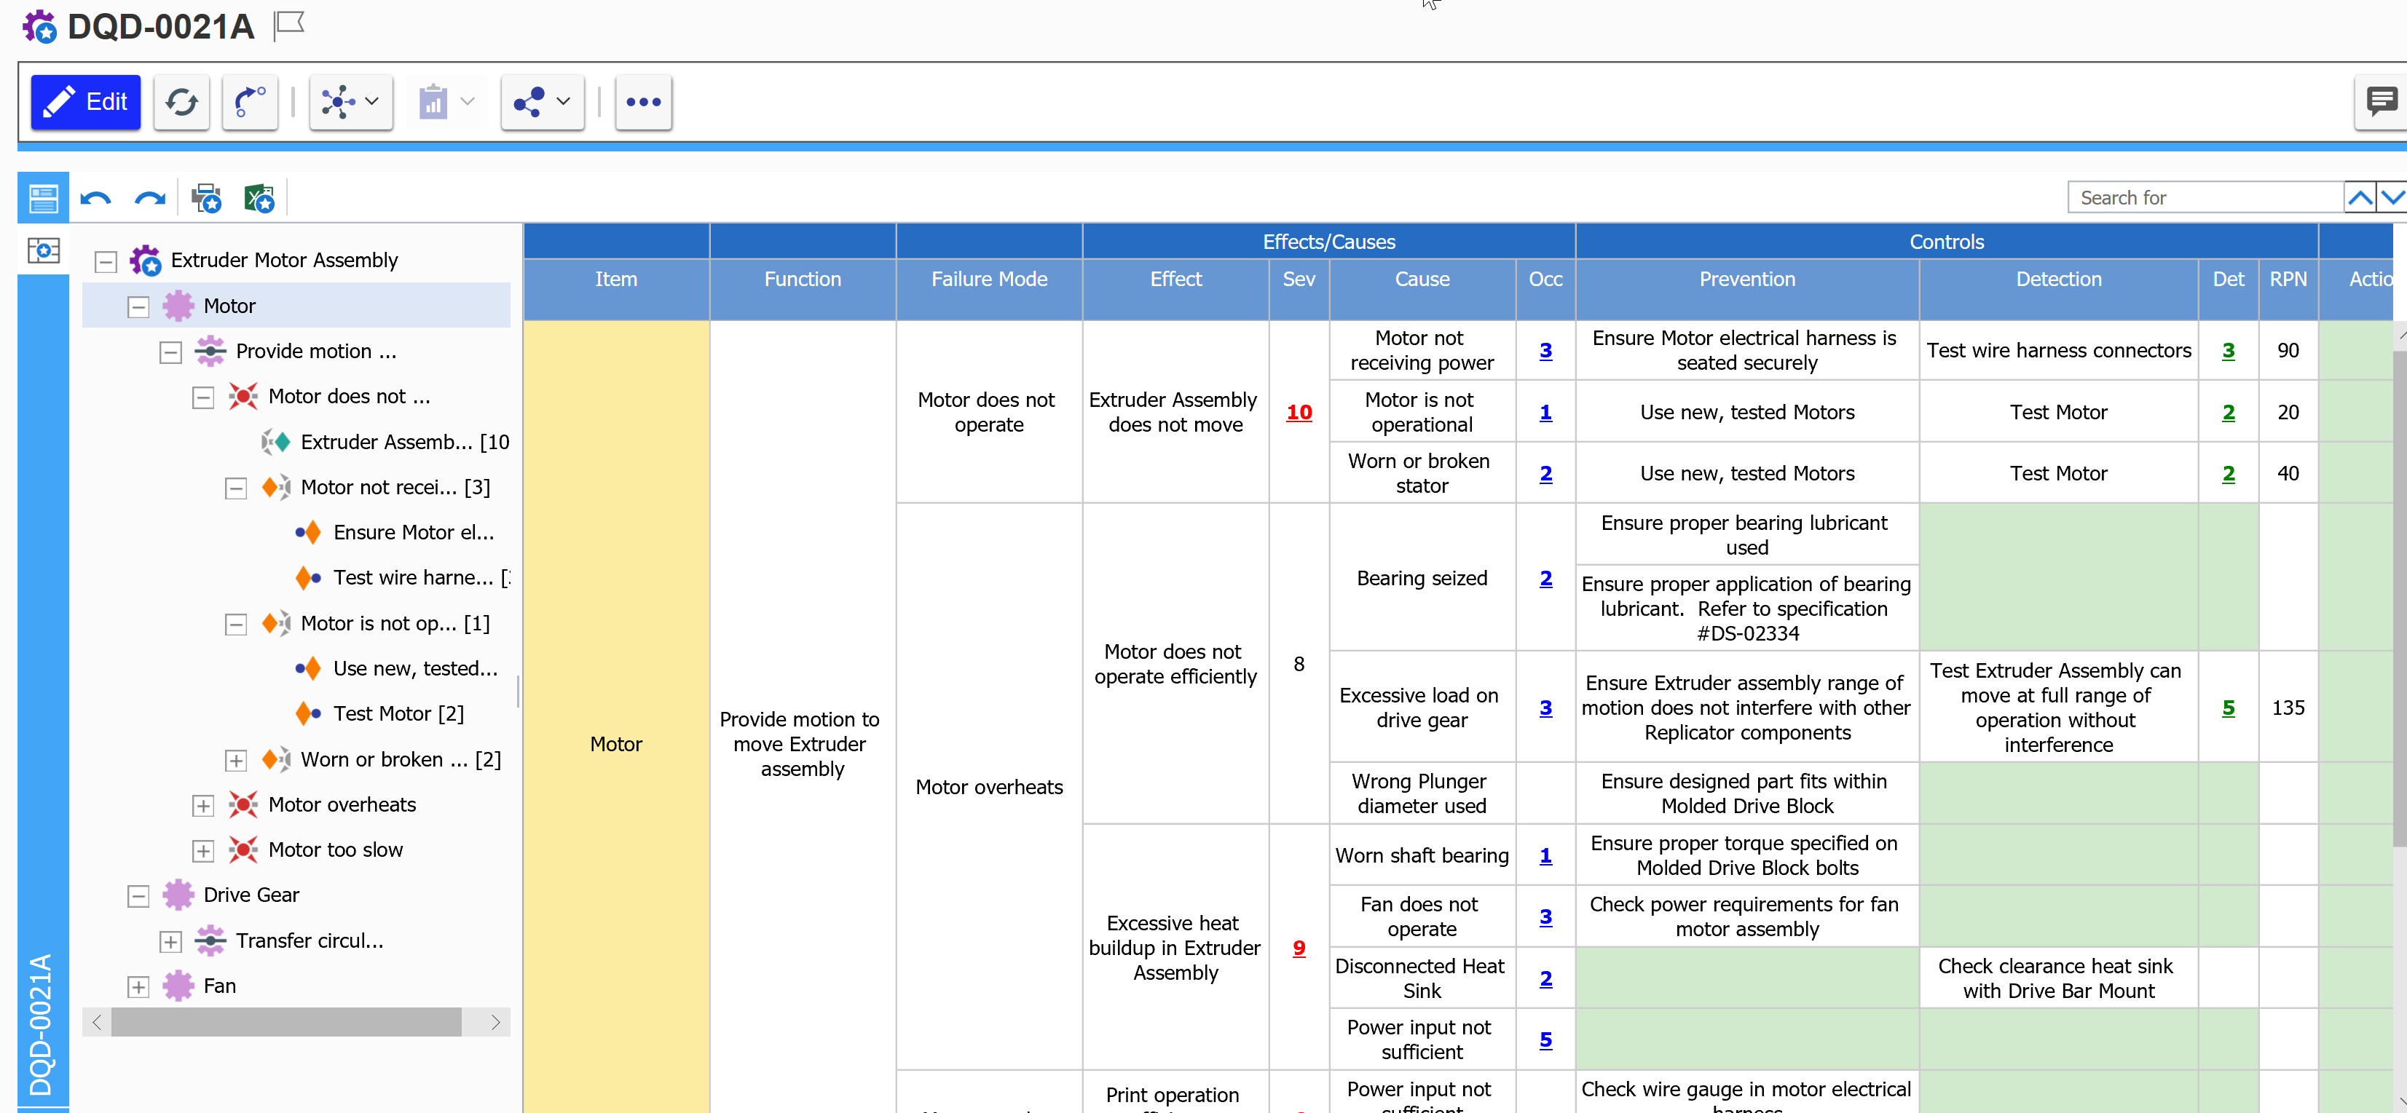Open the more actions ellipsis menu
The image size is (2407, 1113).
tap(643, 102)
